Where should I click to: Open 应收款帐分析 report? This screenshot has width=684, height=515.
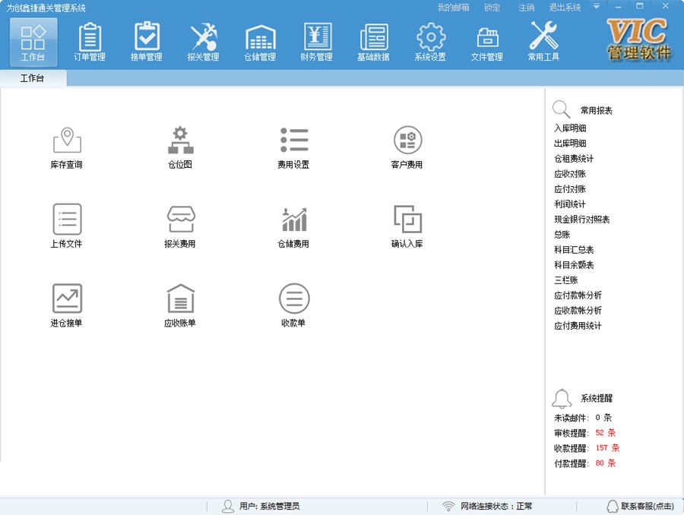pyautogui.click(x=578, y=311)
